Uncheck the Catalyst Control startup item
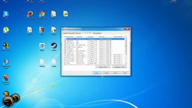This screenshot has width=192, height=108. 65,51
